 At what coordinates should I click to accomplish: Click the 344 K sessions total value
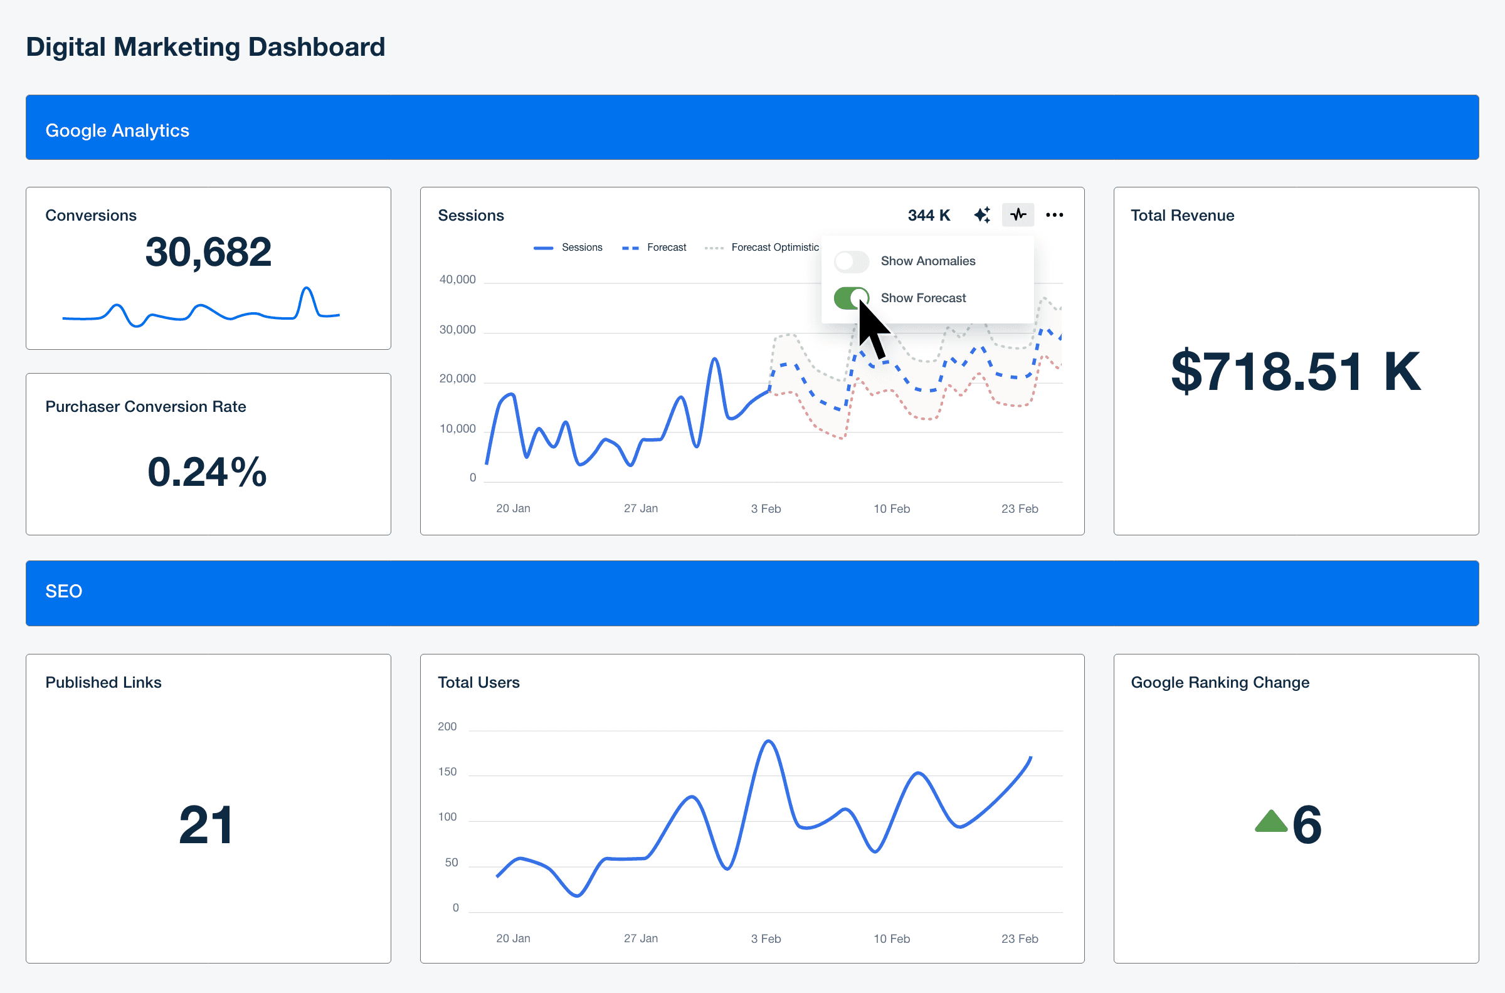[929, 214]
